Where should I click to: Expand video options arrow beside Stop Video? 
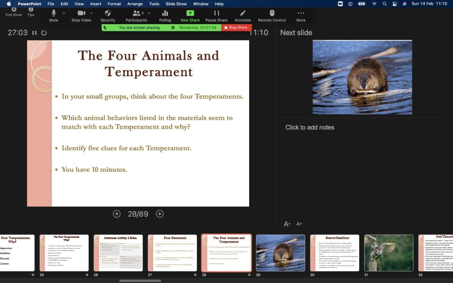point(91,13)
